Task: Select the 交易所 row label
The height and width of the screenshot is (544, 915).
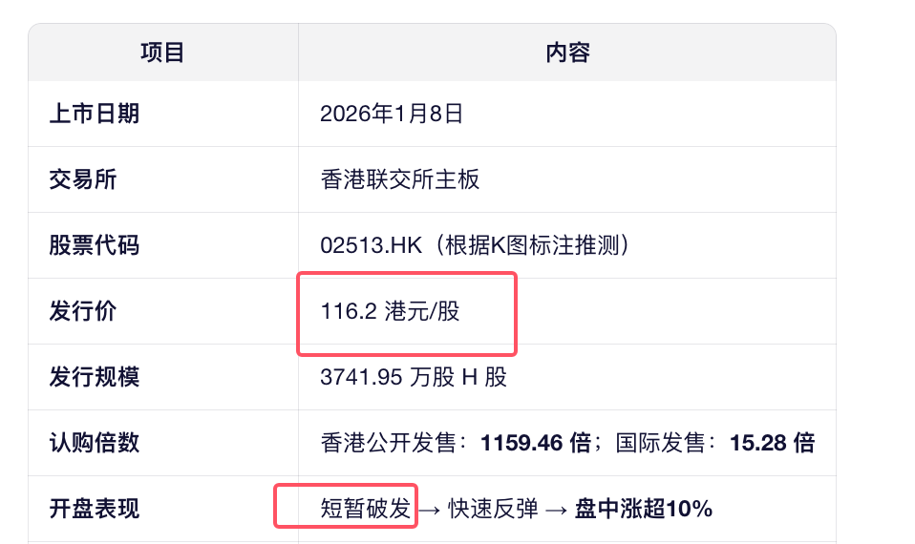Action: pos(83,179)
